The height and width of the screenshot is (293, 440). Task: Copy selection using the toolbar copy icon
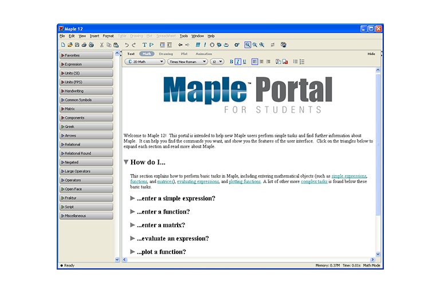[109, 45]
